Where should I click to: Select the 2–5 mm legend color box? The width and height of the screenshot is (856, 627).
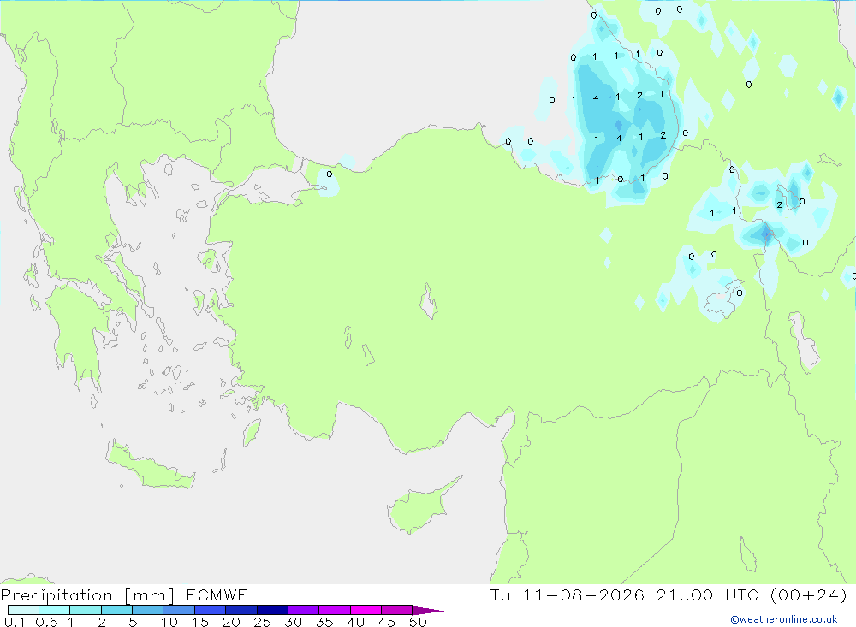[x=116, y=610]
